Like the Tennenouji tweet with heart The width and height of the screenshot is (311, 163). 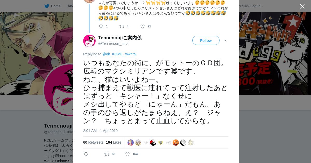point(128,154)
